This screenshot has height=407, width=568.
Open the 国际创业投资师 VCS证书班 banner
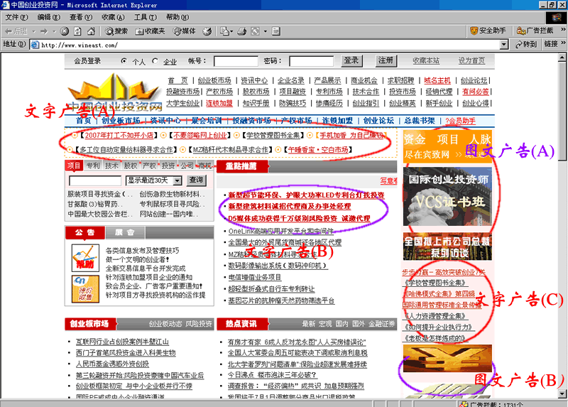click(x=447, y=197)
